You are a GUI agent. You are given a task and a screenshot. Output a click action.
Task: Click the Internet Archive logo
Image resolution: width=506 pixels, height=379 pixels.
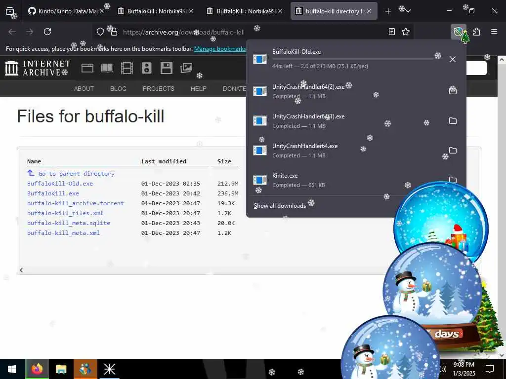click(x=38, y=68)
